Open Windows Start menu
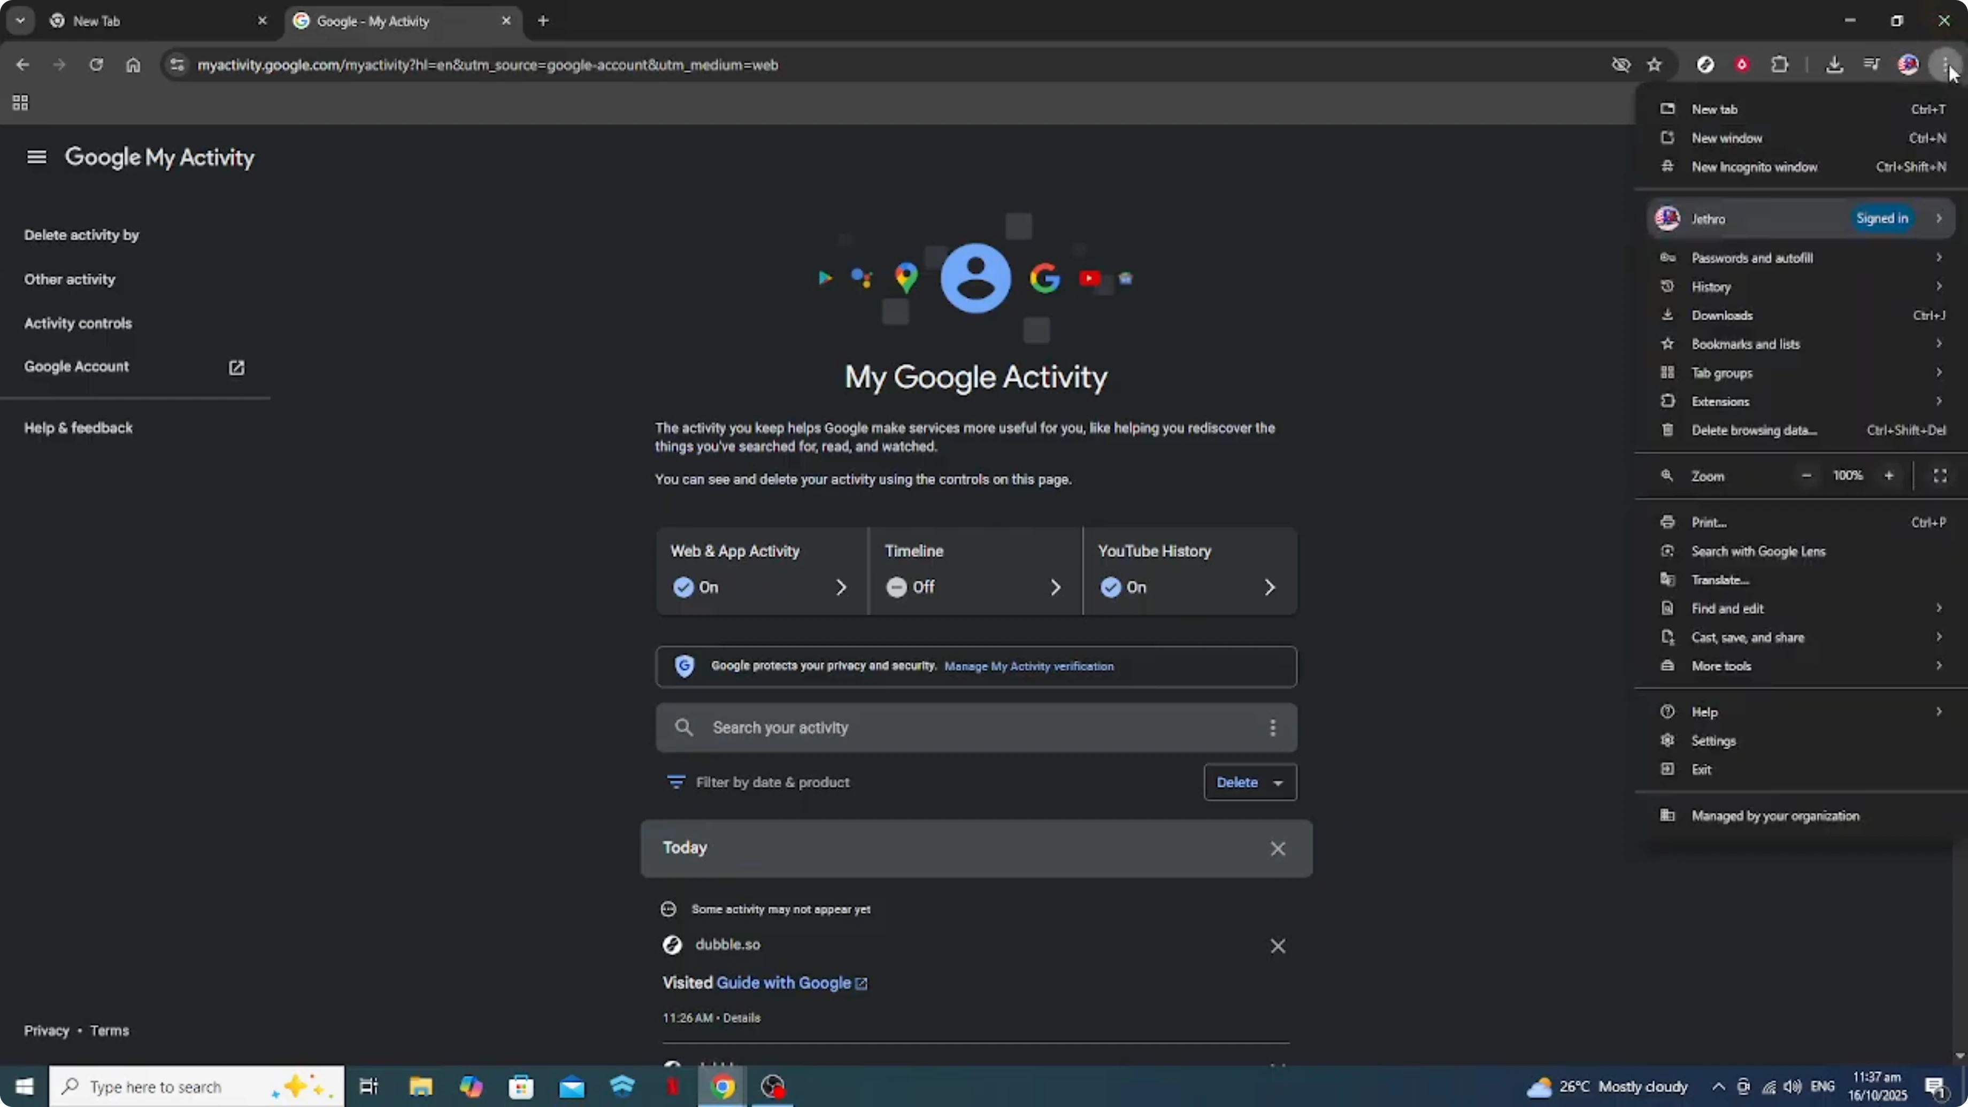 (x=25, y=1086)
